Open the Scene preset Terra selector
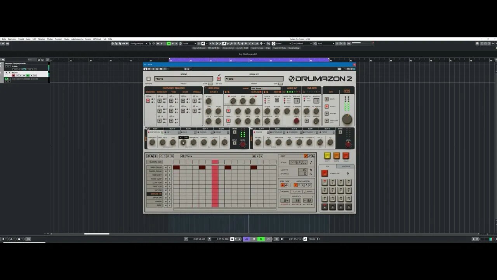The width and height of the screenshot is (497, 280). pos(184,79)
